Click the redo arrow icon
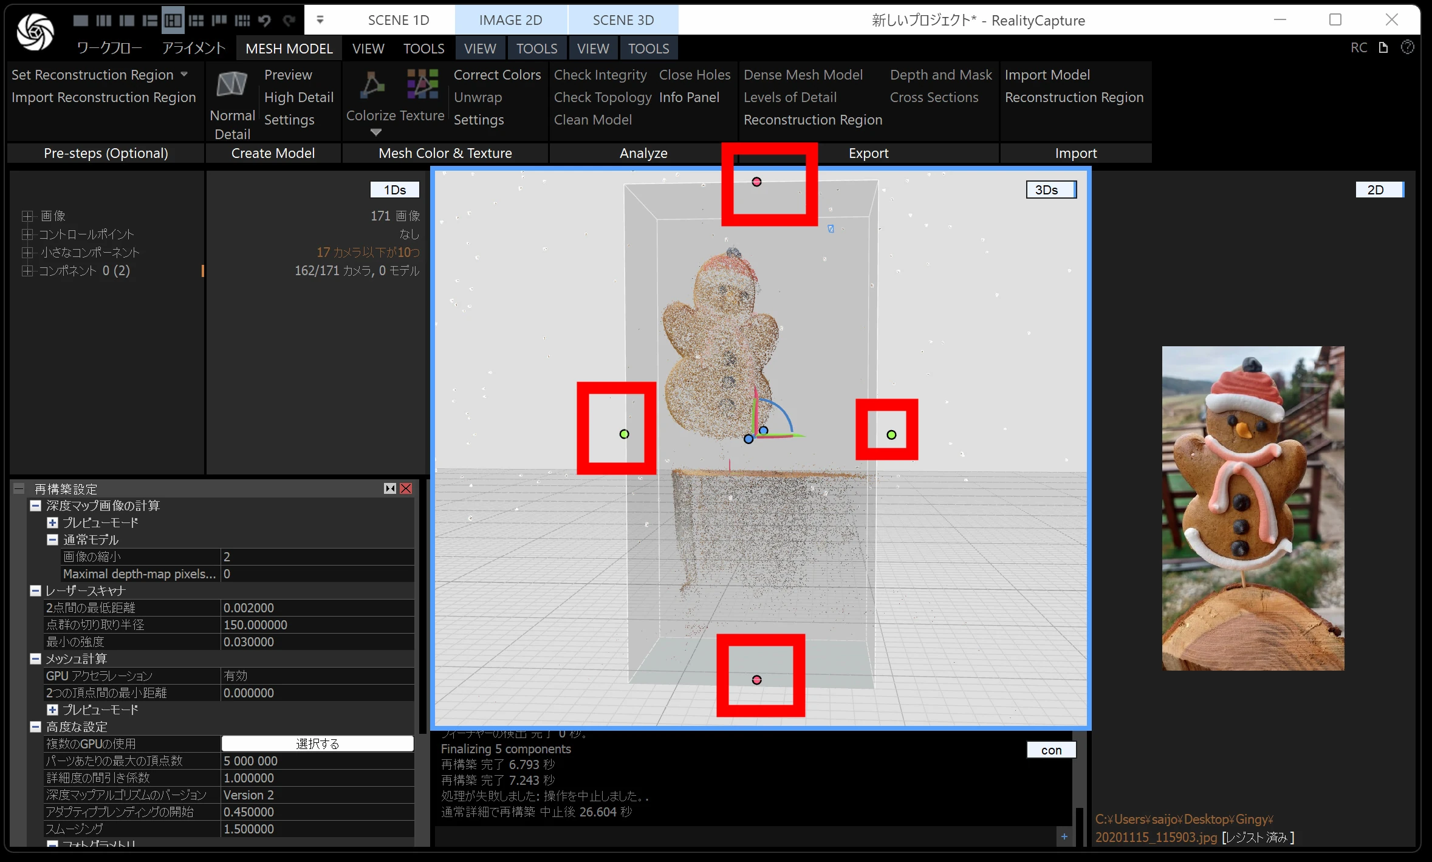The height and width of the screenshot is (862, 1432). pyautogui.click(x=289, y=21)
